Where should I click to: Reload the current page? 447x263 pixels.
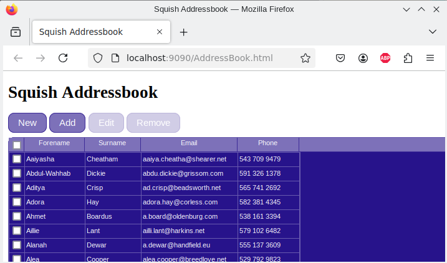(63, 58)
